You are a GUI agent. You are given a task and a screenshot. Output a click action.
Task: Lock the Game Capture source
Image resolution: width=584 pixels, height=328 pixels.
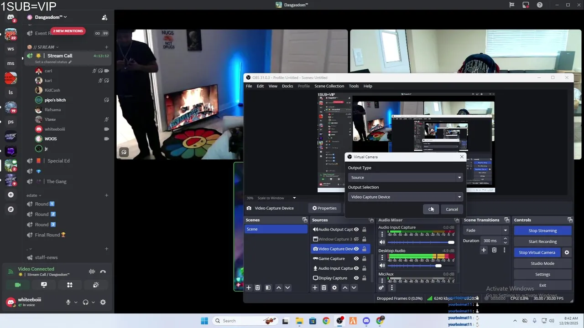point(364,258)
